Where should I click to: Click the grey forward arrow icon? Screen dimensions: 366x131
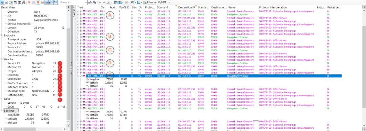click(x=104, y=2)
